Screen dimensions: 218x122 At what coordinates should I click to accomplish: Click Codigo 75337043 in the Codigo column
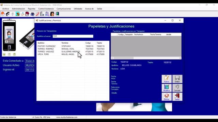coord(89,49)
